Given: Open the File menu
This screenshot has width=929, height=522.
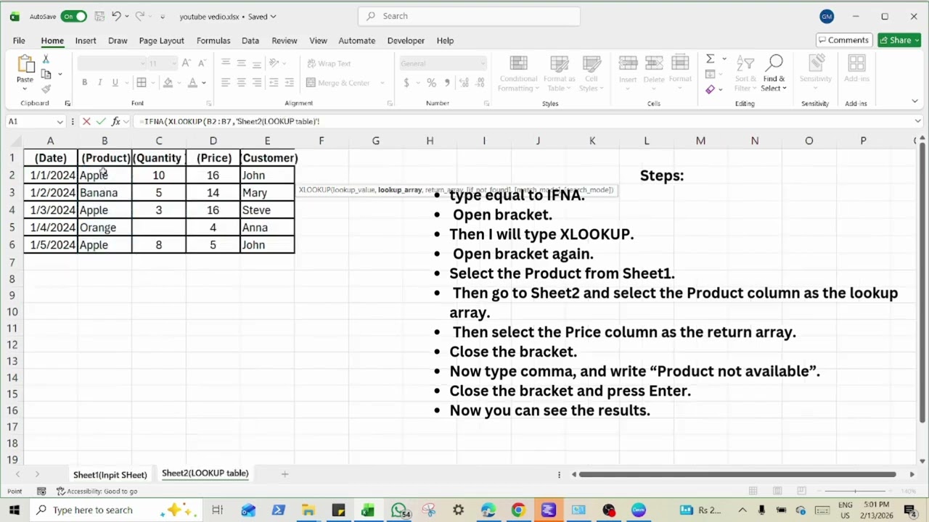Looking at the screenshot, I should point(19,41).
